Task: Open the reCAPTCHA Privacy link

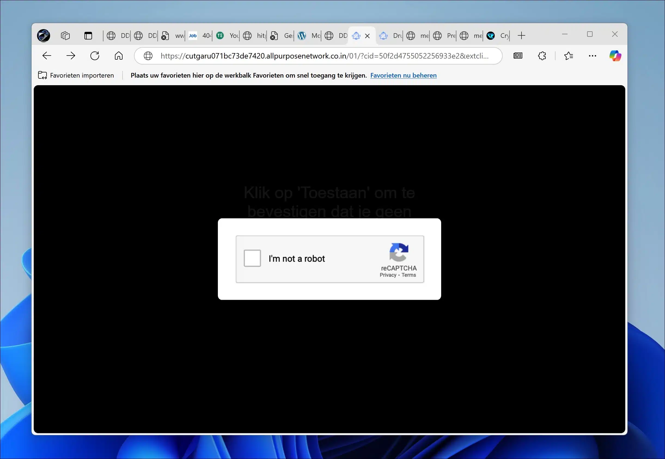Action: click(388, 275)
